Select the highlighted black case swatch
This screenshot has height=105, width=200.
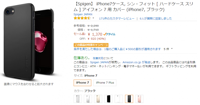click(x=129, y=99)
